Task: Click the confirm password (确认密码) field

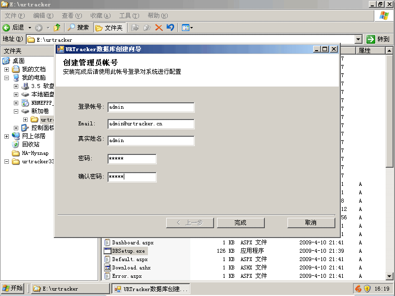Action: tap(132, 177)
